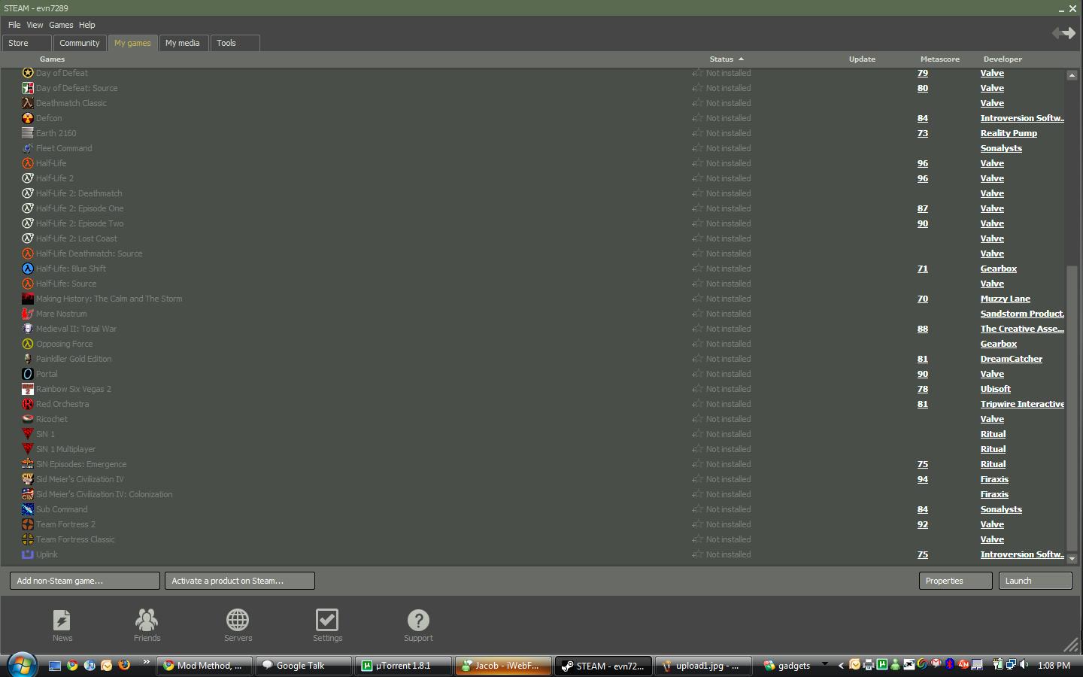
Task: Go forward with the navigation arrow
Action: point(1069,33)
